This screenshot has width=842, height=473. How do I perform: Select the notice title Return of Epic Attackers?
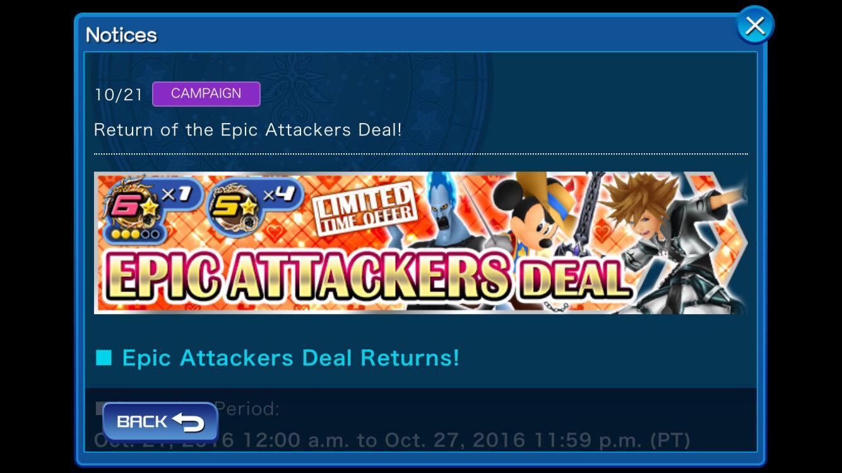point(248,130)
